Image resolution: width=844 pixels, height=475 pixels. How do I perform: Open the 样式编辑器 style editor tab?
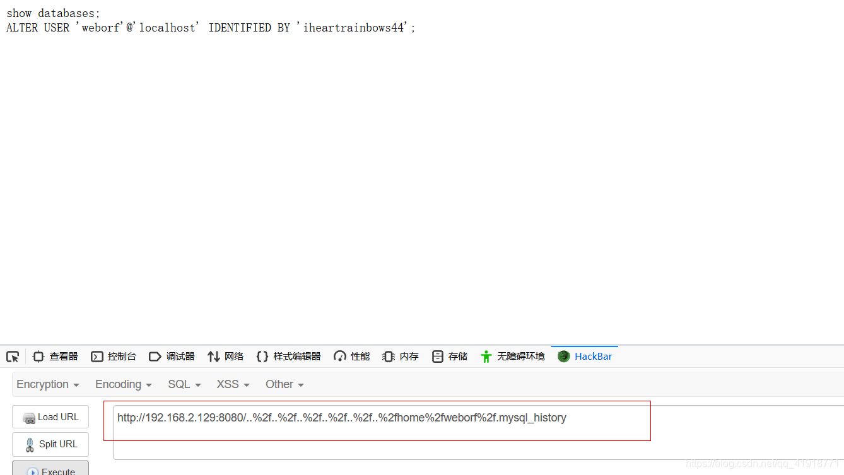click(288, 357)
